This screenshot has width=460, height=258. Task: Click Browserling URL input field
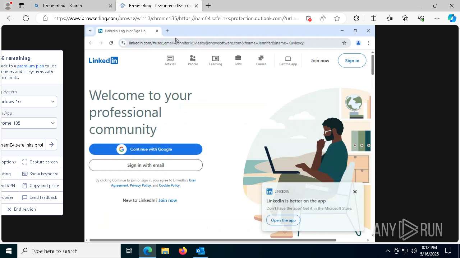pos(23,145)
